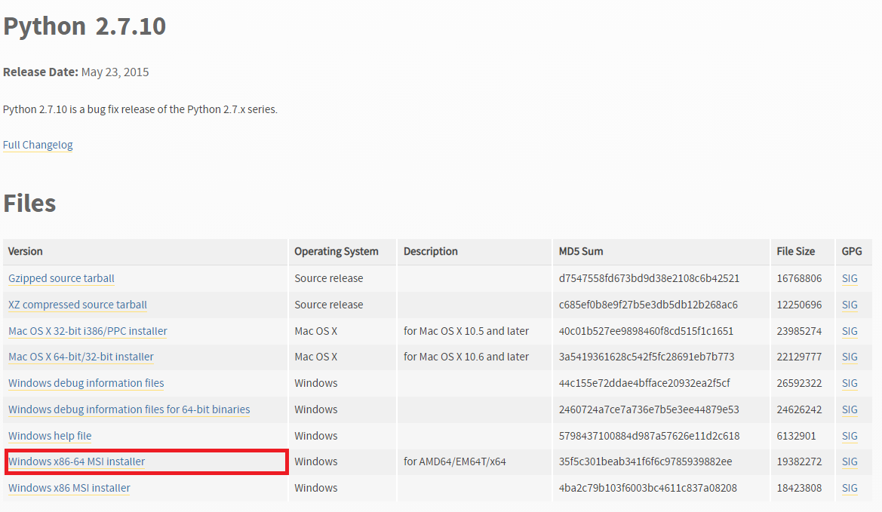This screenshot has width=882, height=512.
Task: Download the Windows help file
Action: coord(50,436)
